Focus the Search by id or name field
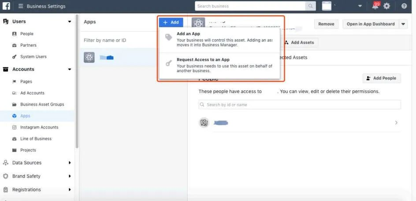This screenshot has width=416, height=201. (x=300, y=105)
